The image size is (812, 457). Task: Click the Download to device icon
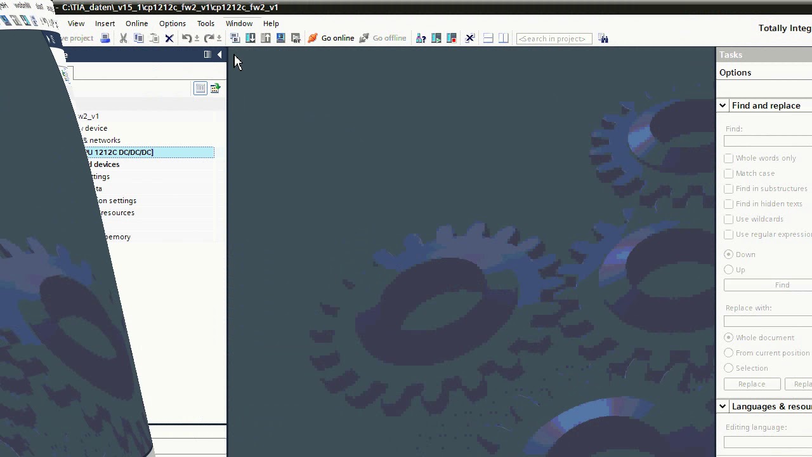251,38
